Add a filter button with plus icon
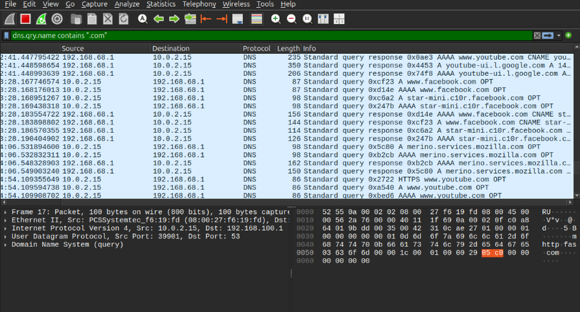Image resolution: width=580 pixels, height=312 pixels. point(568,35)
